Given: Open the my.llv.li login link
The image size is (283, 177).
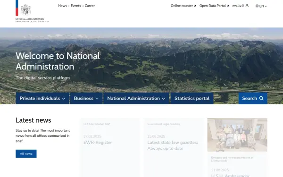Looking at the screenshot, I should (x=238, y=6).
